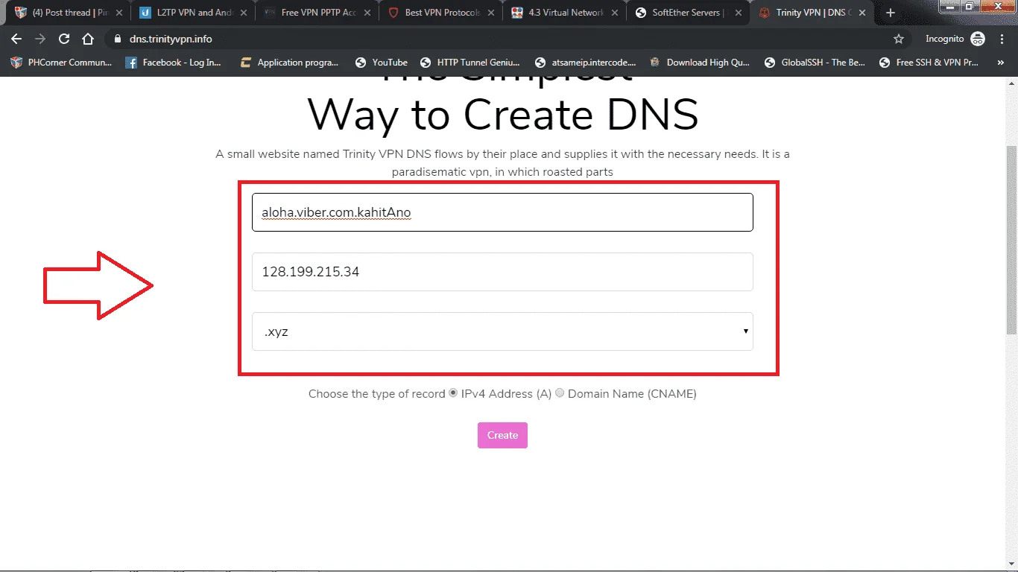Open a new browser tab
Viewport: 1018px width, 572px height.
point(890,13)
